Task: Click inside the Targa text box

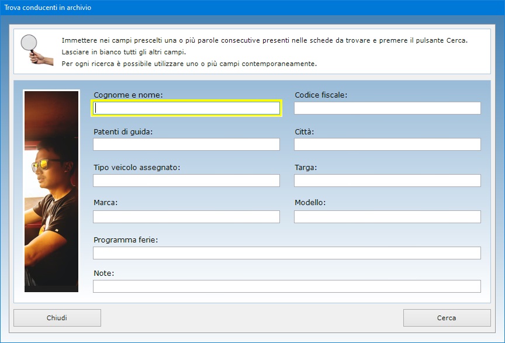Action: [387, 181]
